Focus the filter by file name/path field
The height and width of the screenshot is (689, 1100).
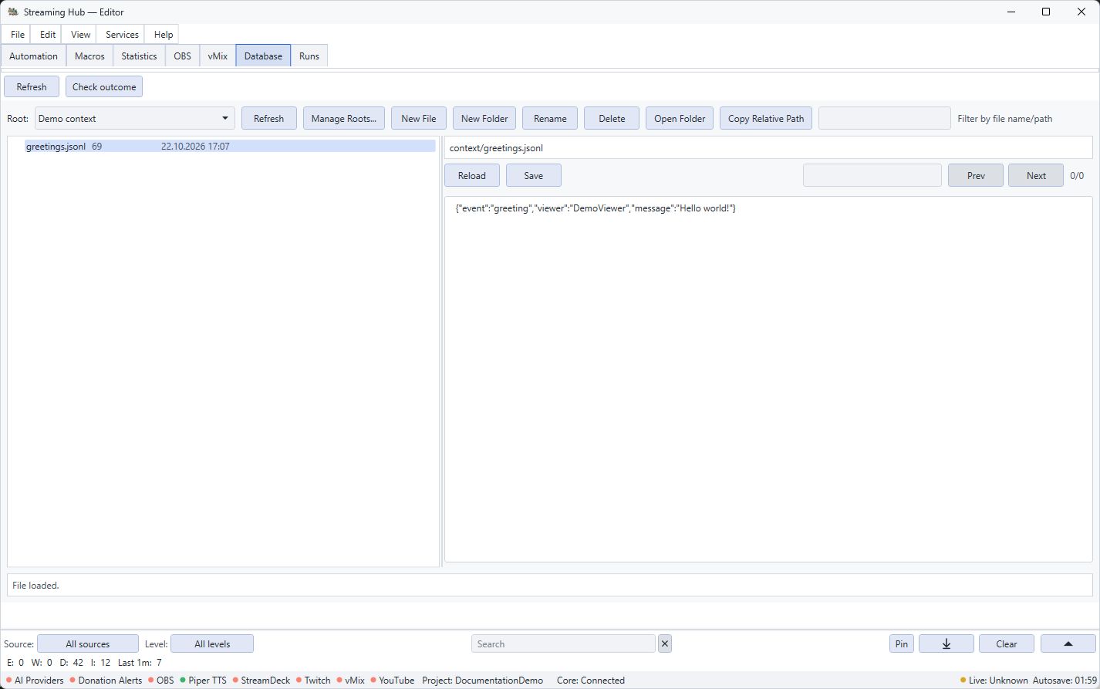885,118
